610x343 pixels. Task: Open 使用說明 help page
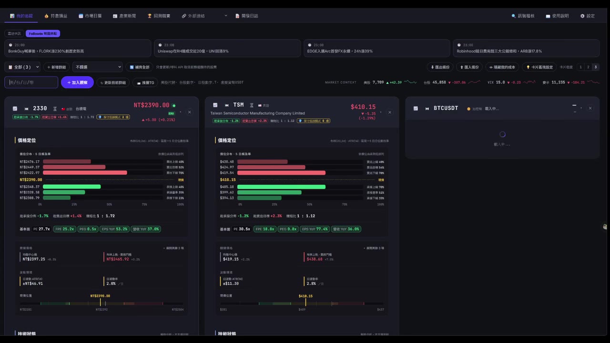[x=557, y=16]
